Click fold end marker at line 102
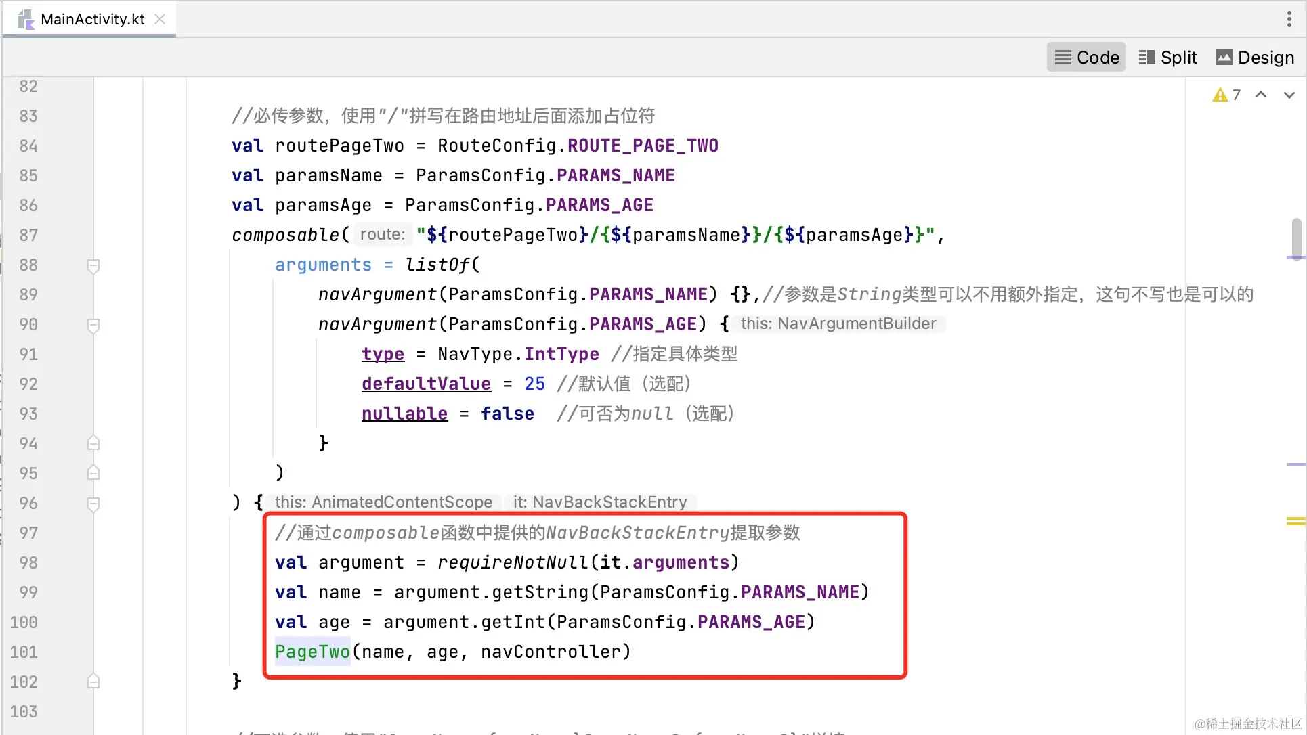 pos(93,682)
